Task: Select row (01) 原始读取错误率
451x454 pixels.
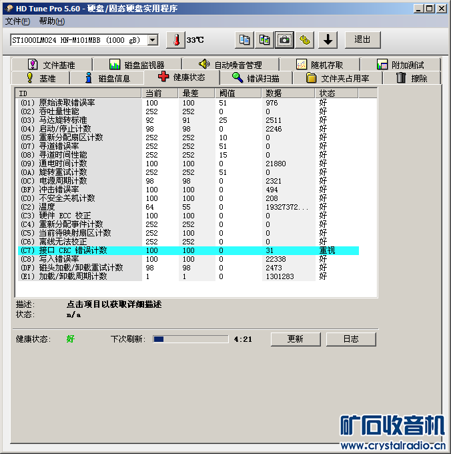Action: click(x=189, y=103)
